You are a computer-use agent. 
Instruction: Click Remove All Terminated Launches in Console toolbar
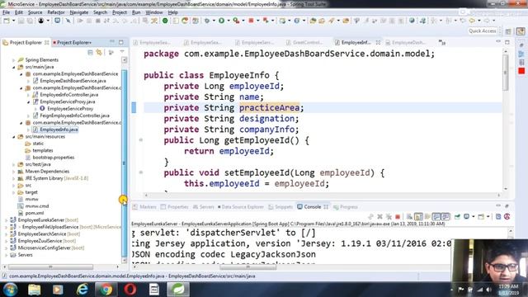389,216
